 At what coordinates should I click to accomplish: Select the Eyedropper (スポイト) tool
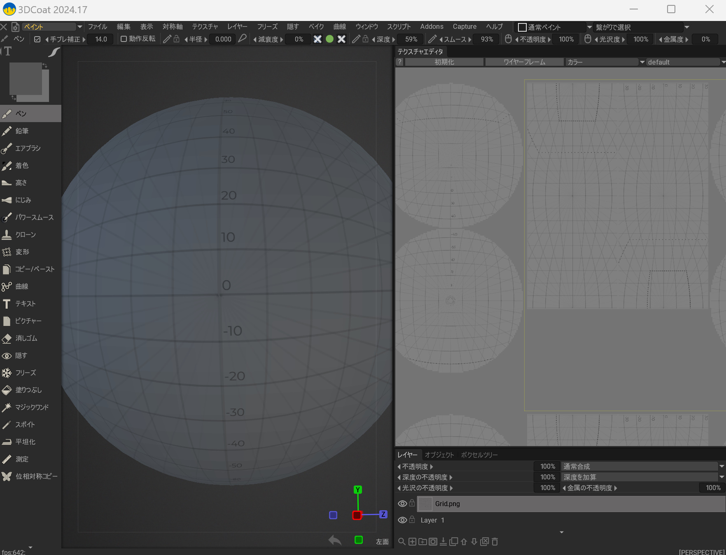click(25, 425)
